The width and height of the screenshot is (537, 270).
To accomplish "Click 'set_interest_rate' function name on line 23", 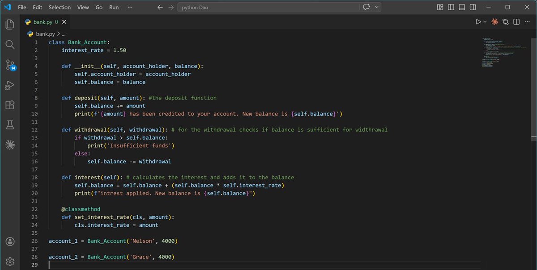I will point(102,217).
